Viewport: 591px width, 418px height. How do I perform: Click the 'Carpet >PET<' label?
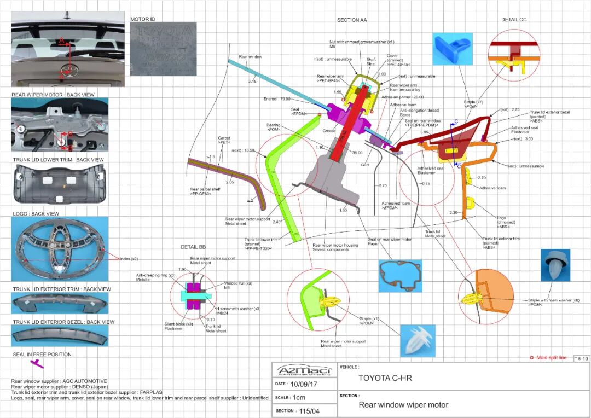tap(224, 140)
